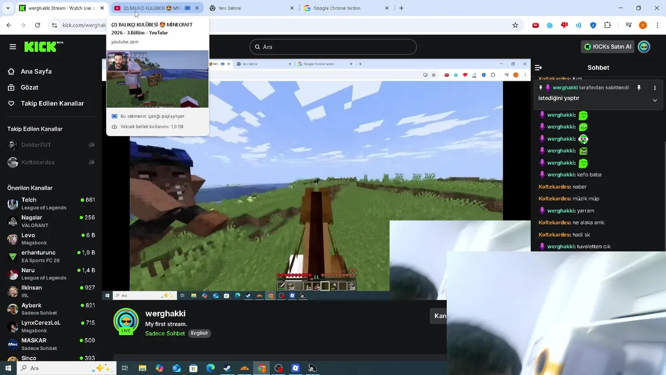
Task: Open Takip Edilen Kanallar page
Action: tap(52, 104)
